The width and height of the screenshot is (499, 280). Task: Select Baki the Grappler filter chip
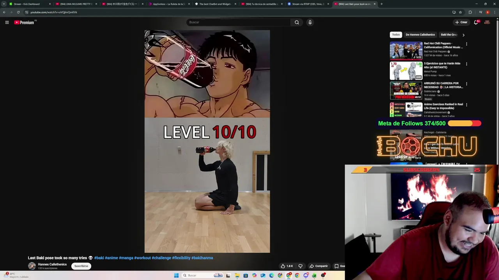click(449, 35)
